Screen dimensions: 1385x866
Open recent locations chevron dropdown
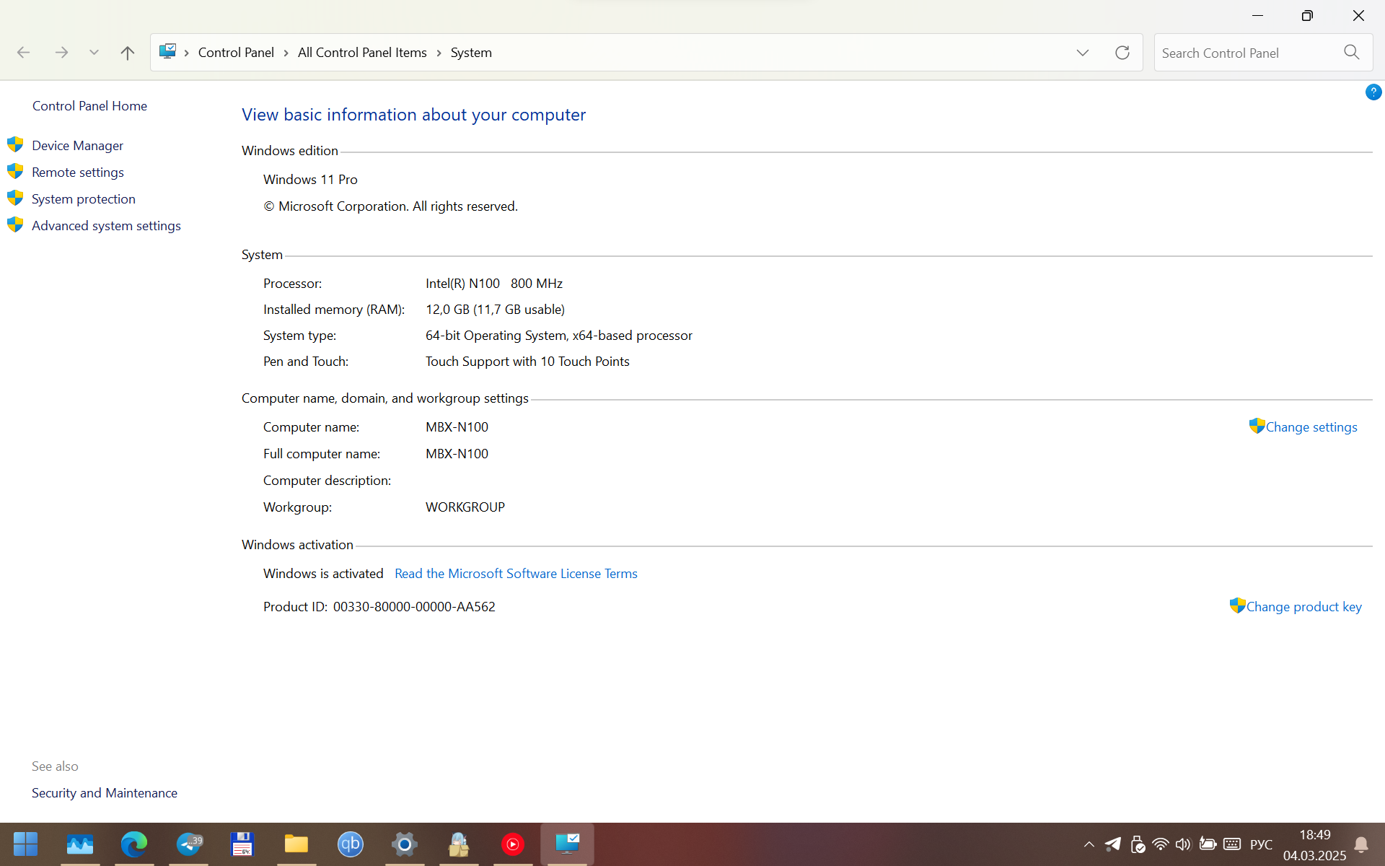[94, 53]
